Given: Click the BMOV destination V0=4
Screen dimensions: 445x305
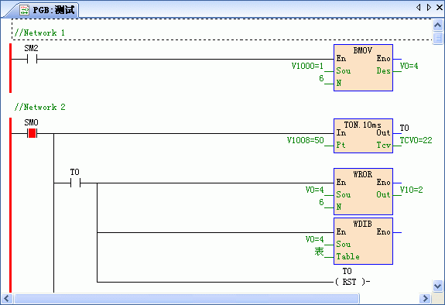Looking at the screenshot, I should click(409, 66).
